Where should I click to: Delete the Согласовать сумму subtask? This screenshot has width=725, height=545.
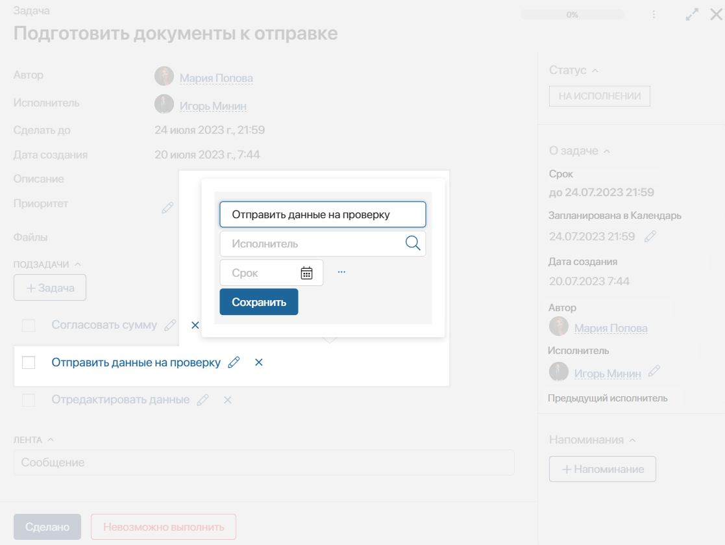tap(195, 325)
